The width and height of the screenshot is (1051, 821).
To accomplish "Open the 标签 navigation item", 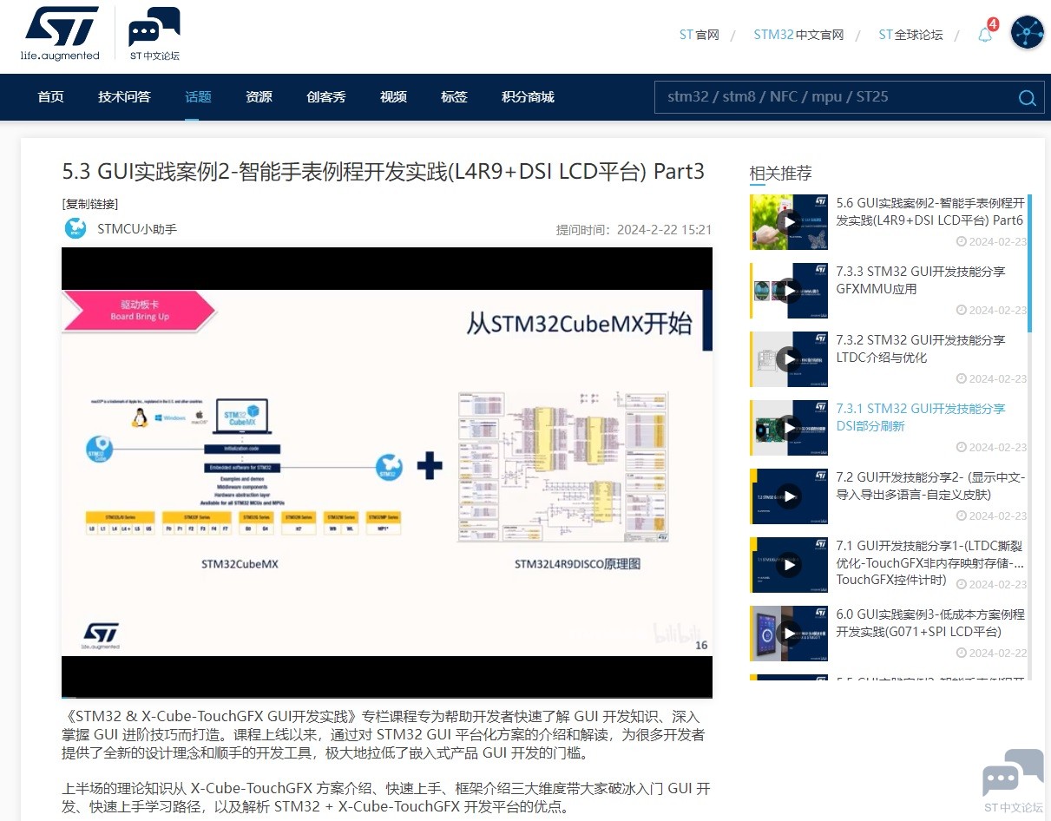I will (454, 96).
